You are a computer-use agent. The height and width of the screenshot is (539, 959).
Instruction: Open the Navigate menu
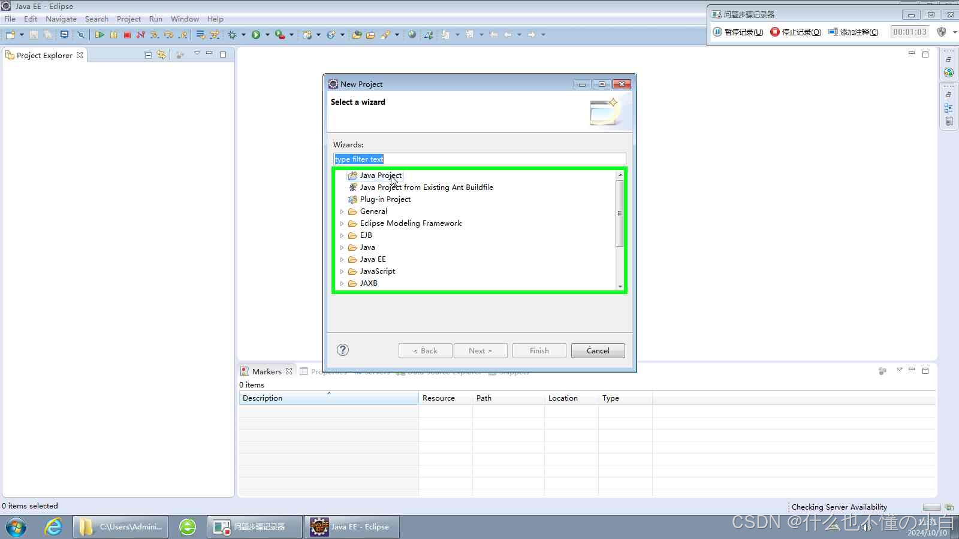(61, 19)
